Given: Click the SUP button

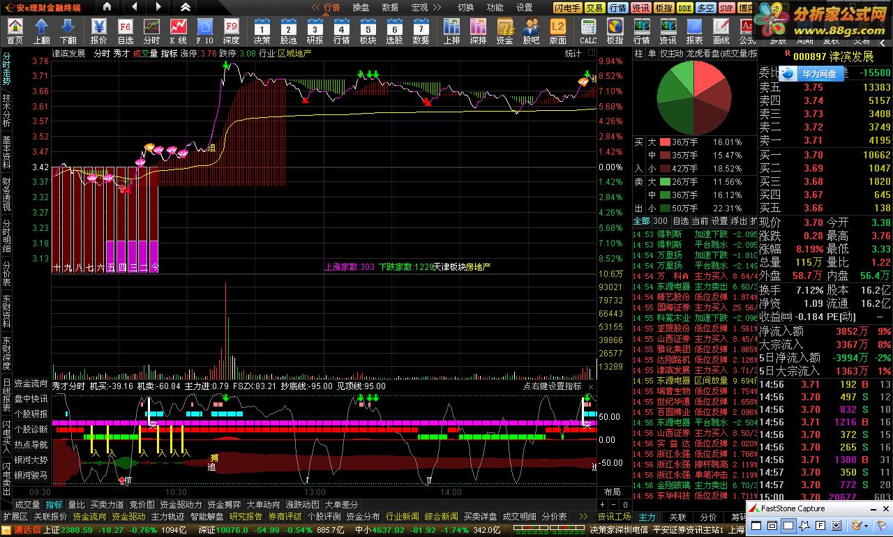Looking at the screenshot, I should tap(726, 8).
